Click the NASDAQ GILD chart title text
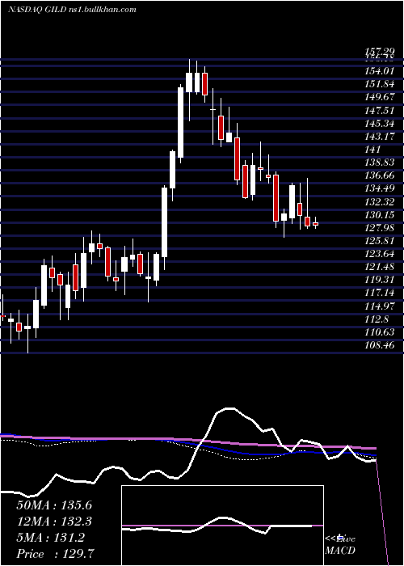Image resolution: width=404 pixels, height=566 pixels. click(72, 10)
